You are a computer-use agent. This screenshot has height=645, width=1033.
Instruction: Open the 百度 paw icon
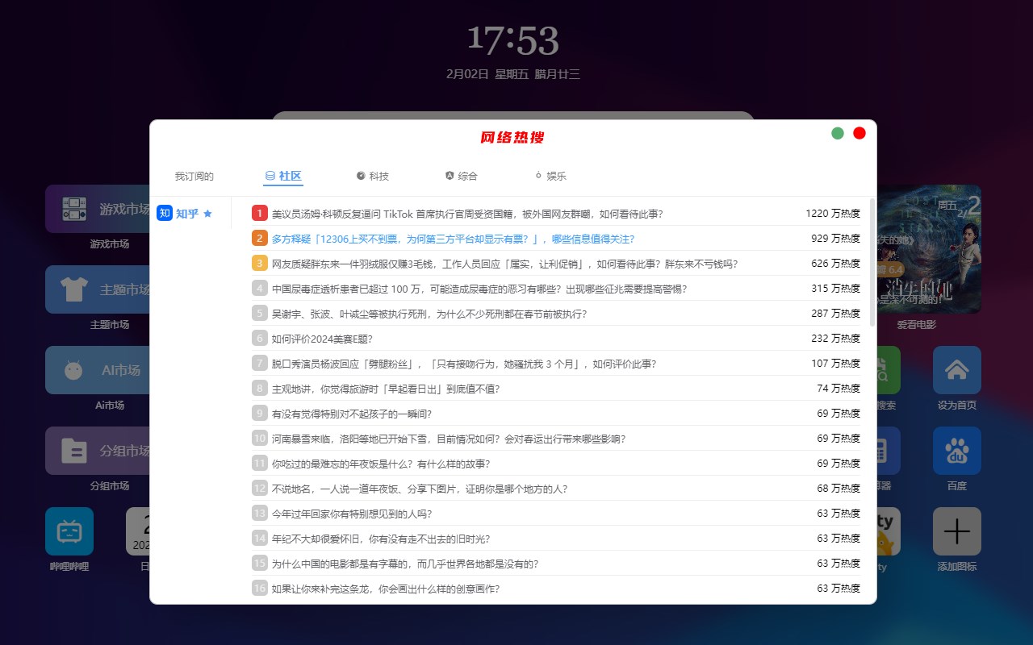(x=957, y=451)
